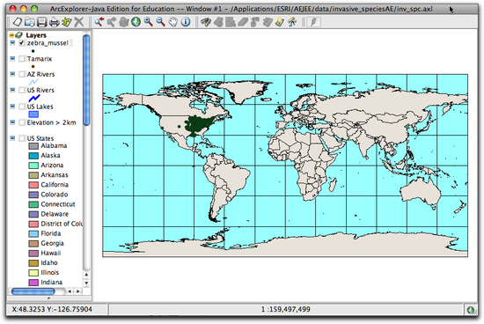
Task: Go to the next extent
Action: point(112,22)
